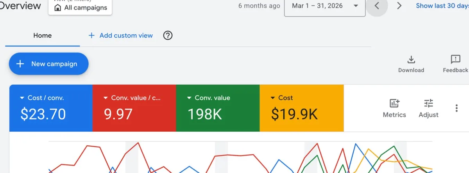
Task: Open the three-dot more options menu
Action: point(456,108)
